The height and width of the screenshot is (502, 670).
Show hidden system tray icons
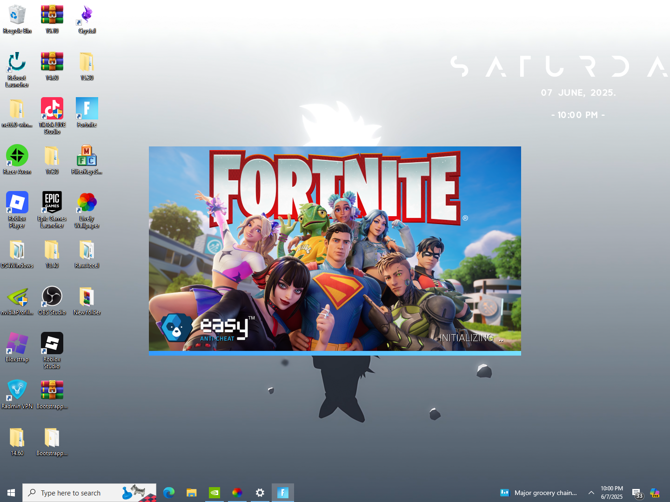click(591, 493)
